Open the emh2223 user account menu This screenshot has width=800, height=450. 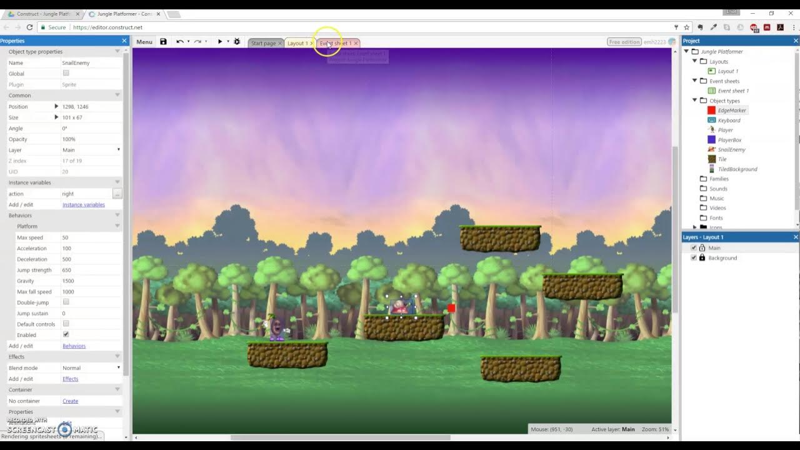click(x=659, y=42)
